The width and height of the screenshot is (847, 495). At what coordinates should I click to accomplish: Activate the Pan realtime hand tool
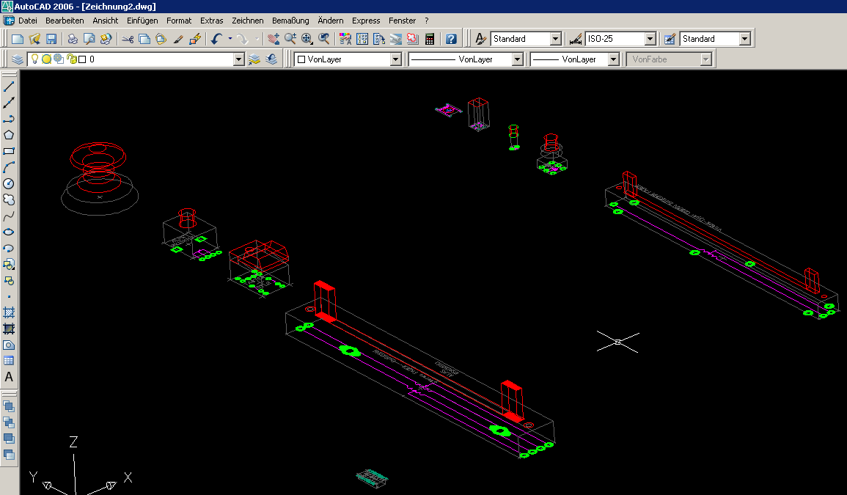[274, 39]
